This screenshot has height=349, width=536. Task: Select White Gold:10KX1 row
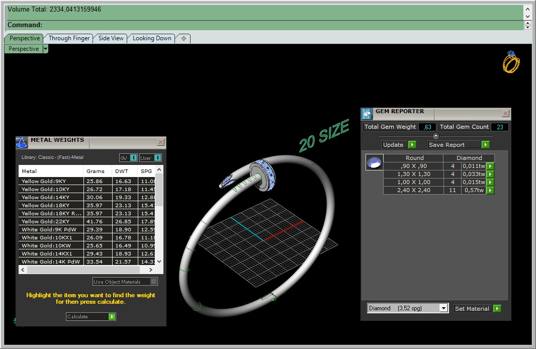87,237
